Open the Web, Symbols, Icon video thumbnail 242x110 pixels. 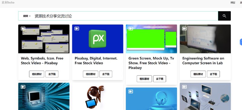[44, 39]
